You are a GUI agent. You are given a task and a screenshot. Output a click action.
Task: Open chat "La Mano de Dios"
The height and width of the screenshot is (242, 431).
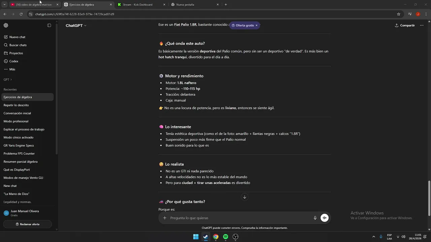(27, 194)
